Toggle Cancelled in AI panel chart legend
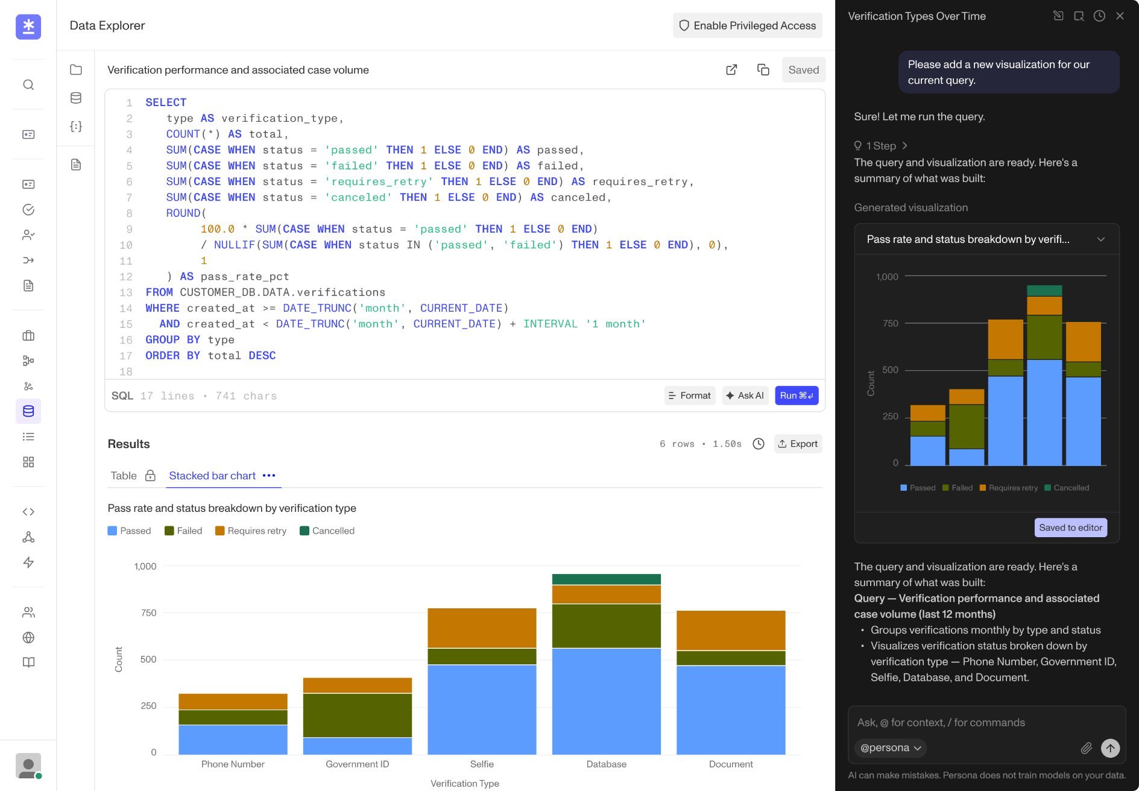This screenshot has width=1139, height=791. (x=1067, y=488)
